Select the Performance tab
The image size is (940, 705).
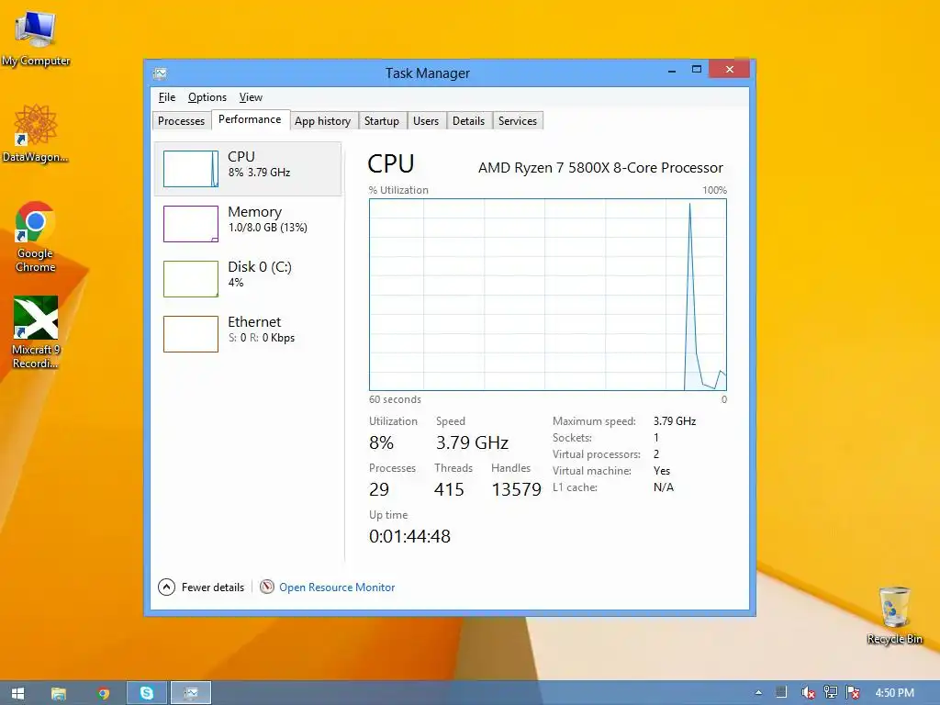click(250, 119)
